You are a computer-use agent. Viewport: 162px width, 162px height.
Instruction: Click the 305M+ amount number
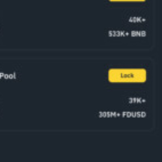(x=109, y=115)
